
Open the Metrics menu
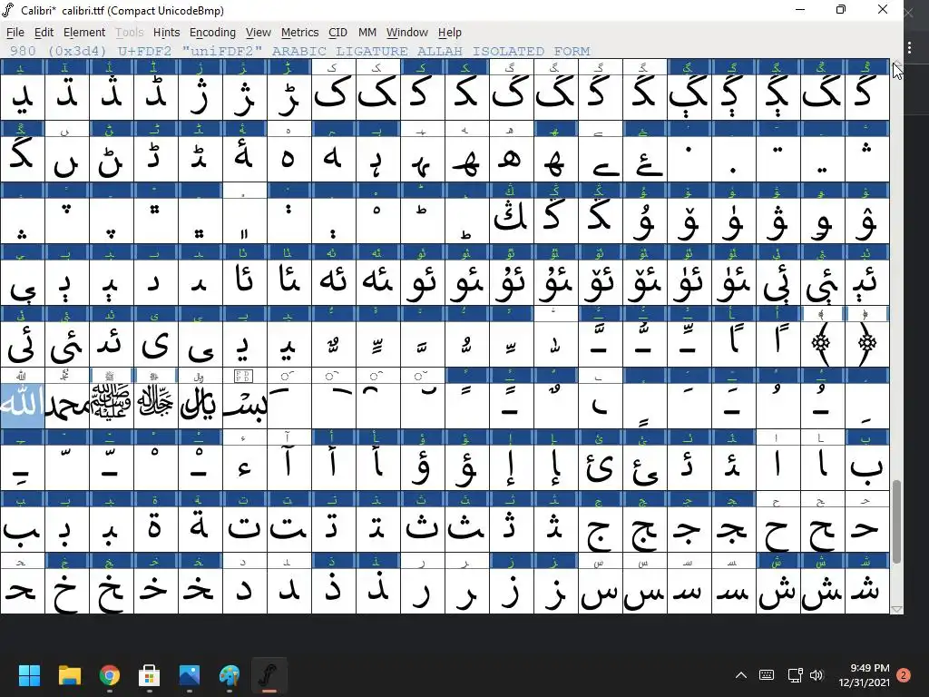click(299, 33)
